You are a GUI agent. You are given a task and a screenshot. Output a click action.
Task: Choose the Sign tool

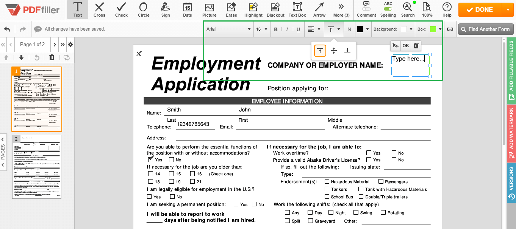point(165,10)
